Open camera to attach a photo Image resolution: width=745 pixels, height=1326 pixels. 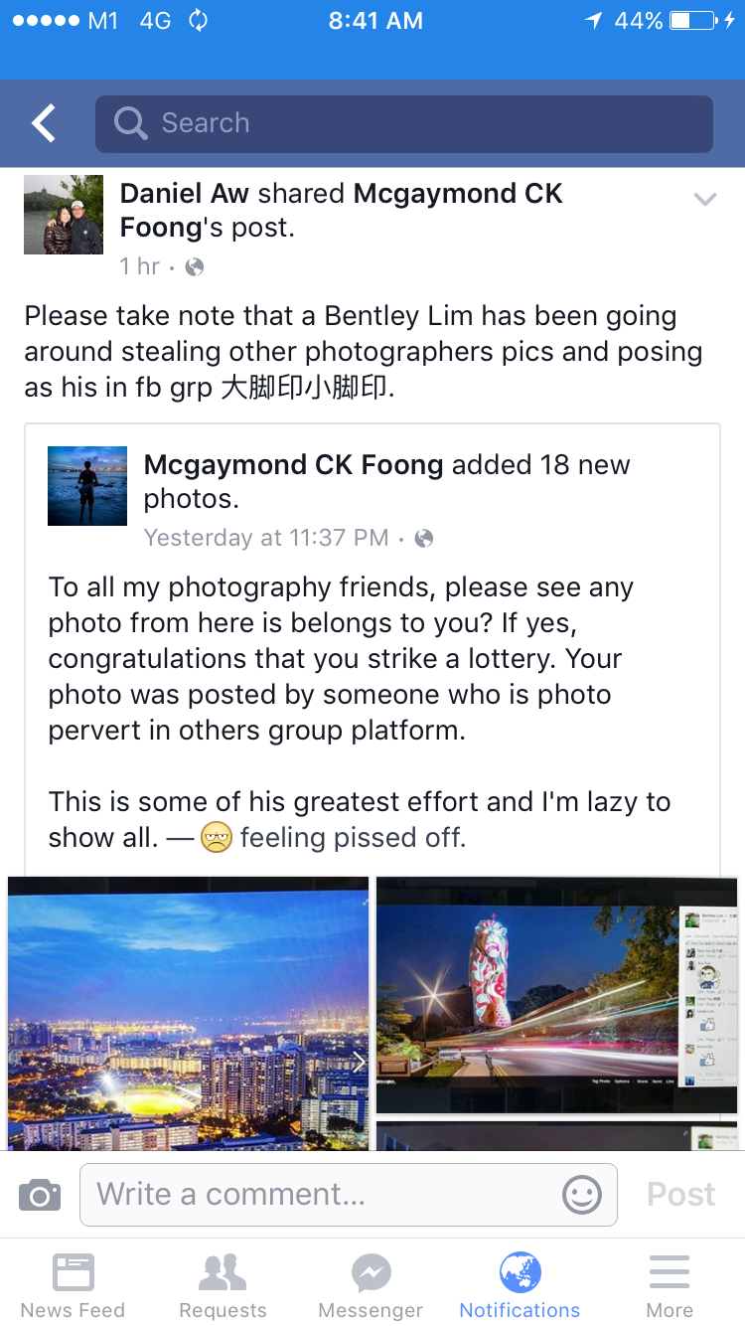tap(40, 1194)
